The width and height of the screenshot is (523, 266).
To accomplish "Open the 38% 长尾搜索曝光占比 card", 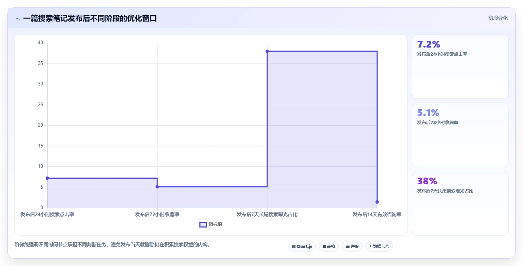I will (x=460, y=203).
